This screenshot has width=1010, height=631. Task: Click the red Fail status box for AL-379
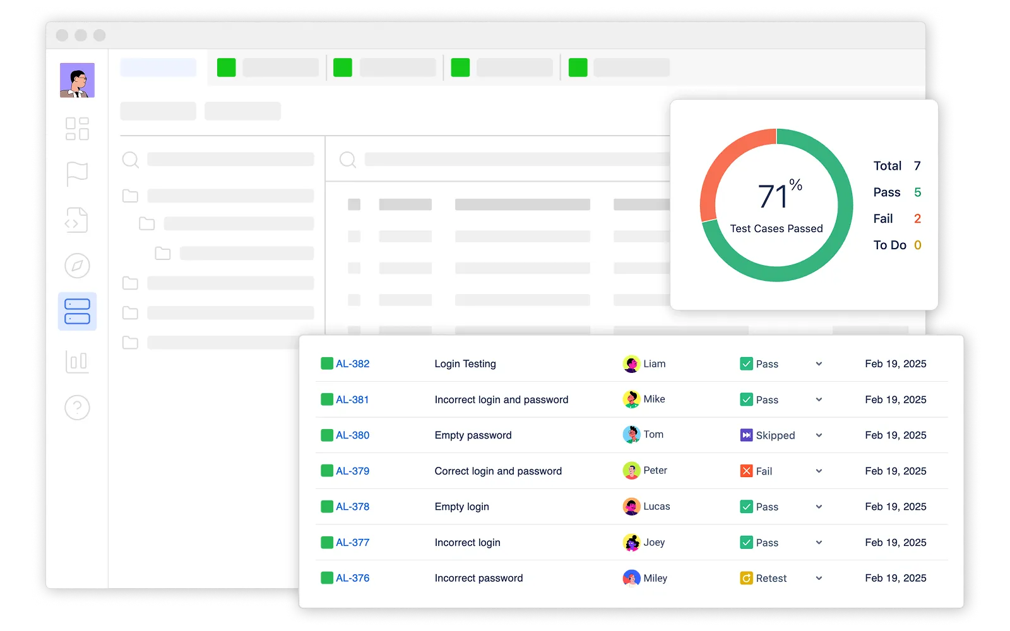tap(746, 471)
